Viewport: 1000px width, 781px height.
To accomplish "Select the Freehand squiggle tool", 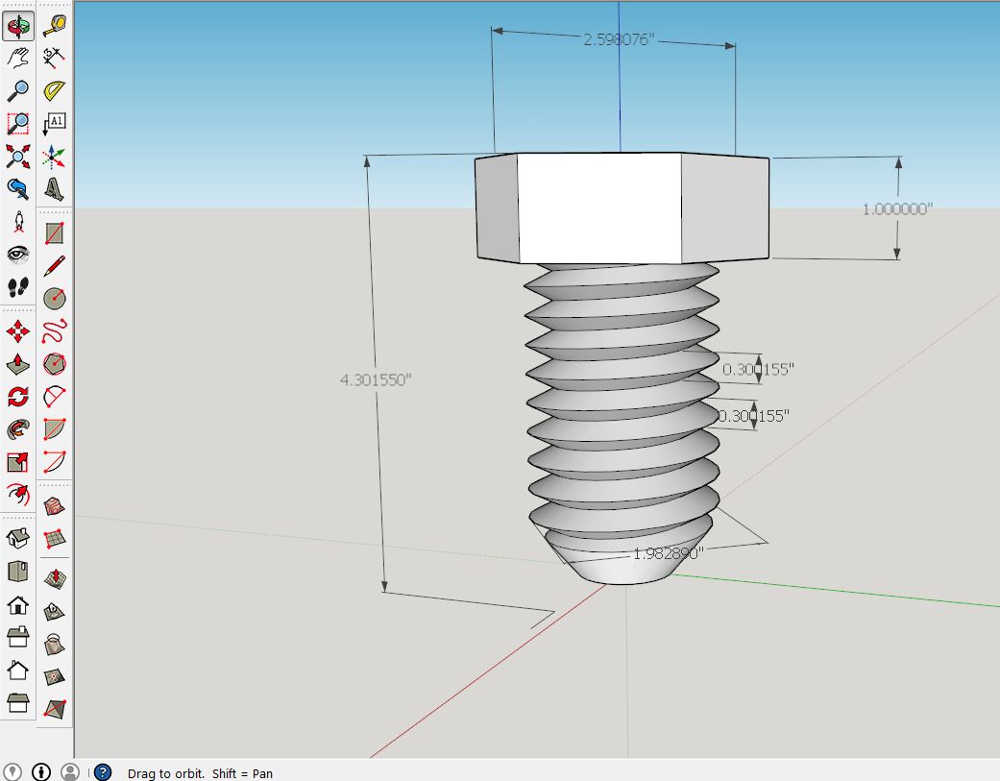I will coord(55,330).
